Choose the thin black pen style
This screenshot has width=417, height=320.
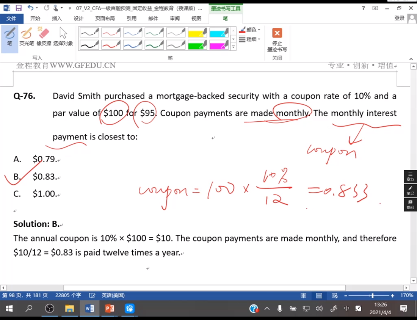[x=89, y=33]
